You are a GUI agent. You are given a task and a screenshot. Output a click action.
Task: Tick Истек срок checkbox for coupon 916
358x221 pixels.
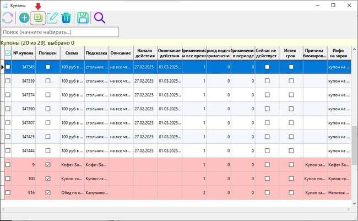(x=290, y=192)
